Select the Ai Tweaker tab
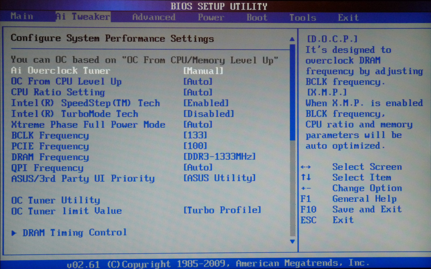The image size is (431, 269). [x=83, y=17]
